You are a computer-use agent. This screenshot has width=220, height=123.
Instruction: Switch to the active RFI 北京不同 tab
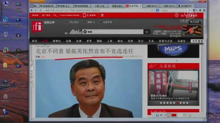tap(134, 6)
